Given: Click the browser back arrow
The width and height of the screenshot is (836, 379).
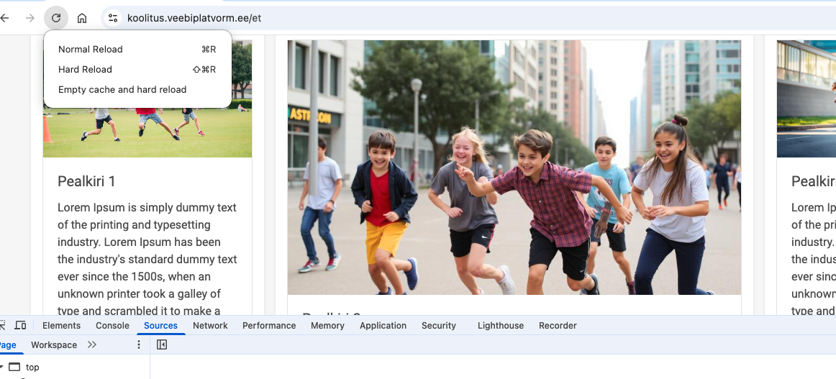Looking at the screenshot, I should [4, 18].
